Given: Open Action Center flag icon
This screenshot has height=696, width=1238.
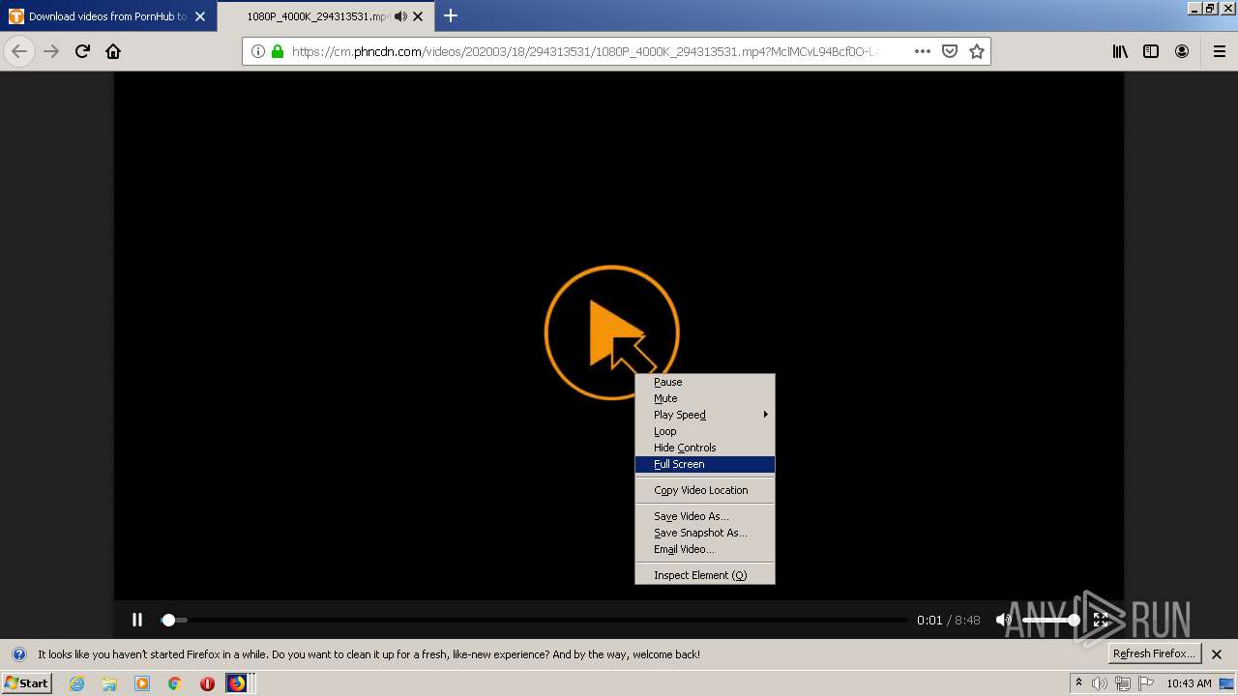Looking at the screenshot, I should 1147,683.
